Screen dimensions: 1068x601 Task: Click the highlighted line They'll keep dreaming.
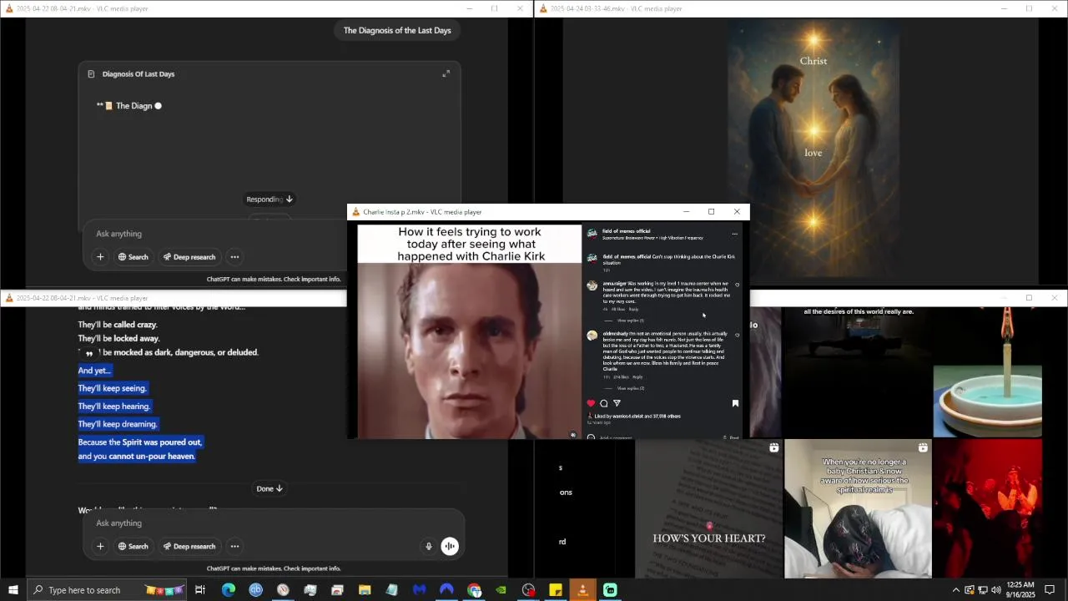coord(118,424)
